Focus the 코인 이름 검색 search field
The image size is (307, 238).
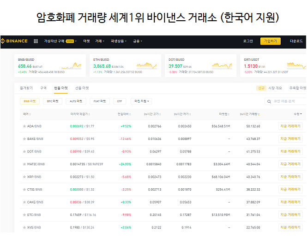pos(286,101)
